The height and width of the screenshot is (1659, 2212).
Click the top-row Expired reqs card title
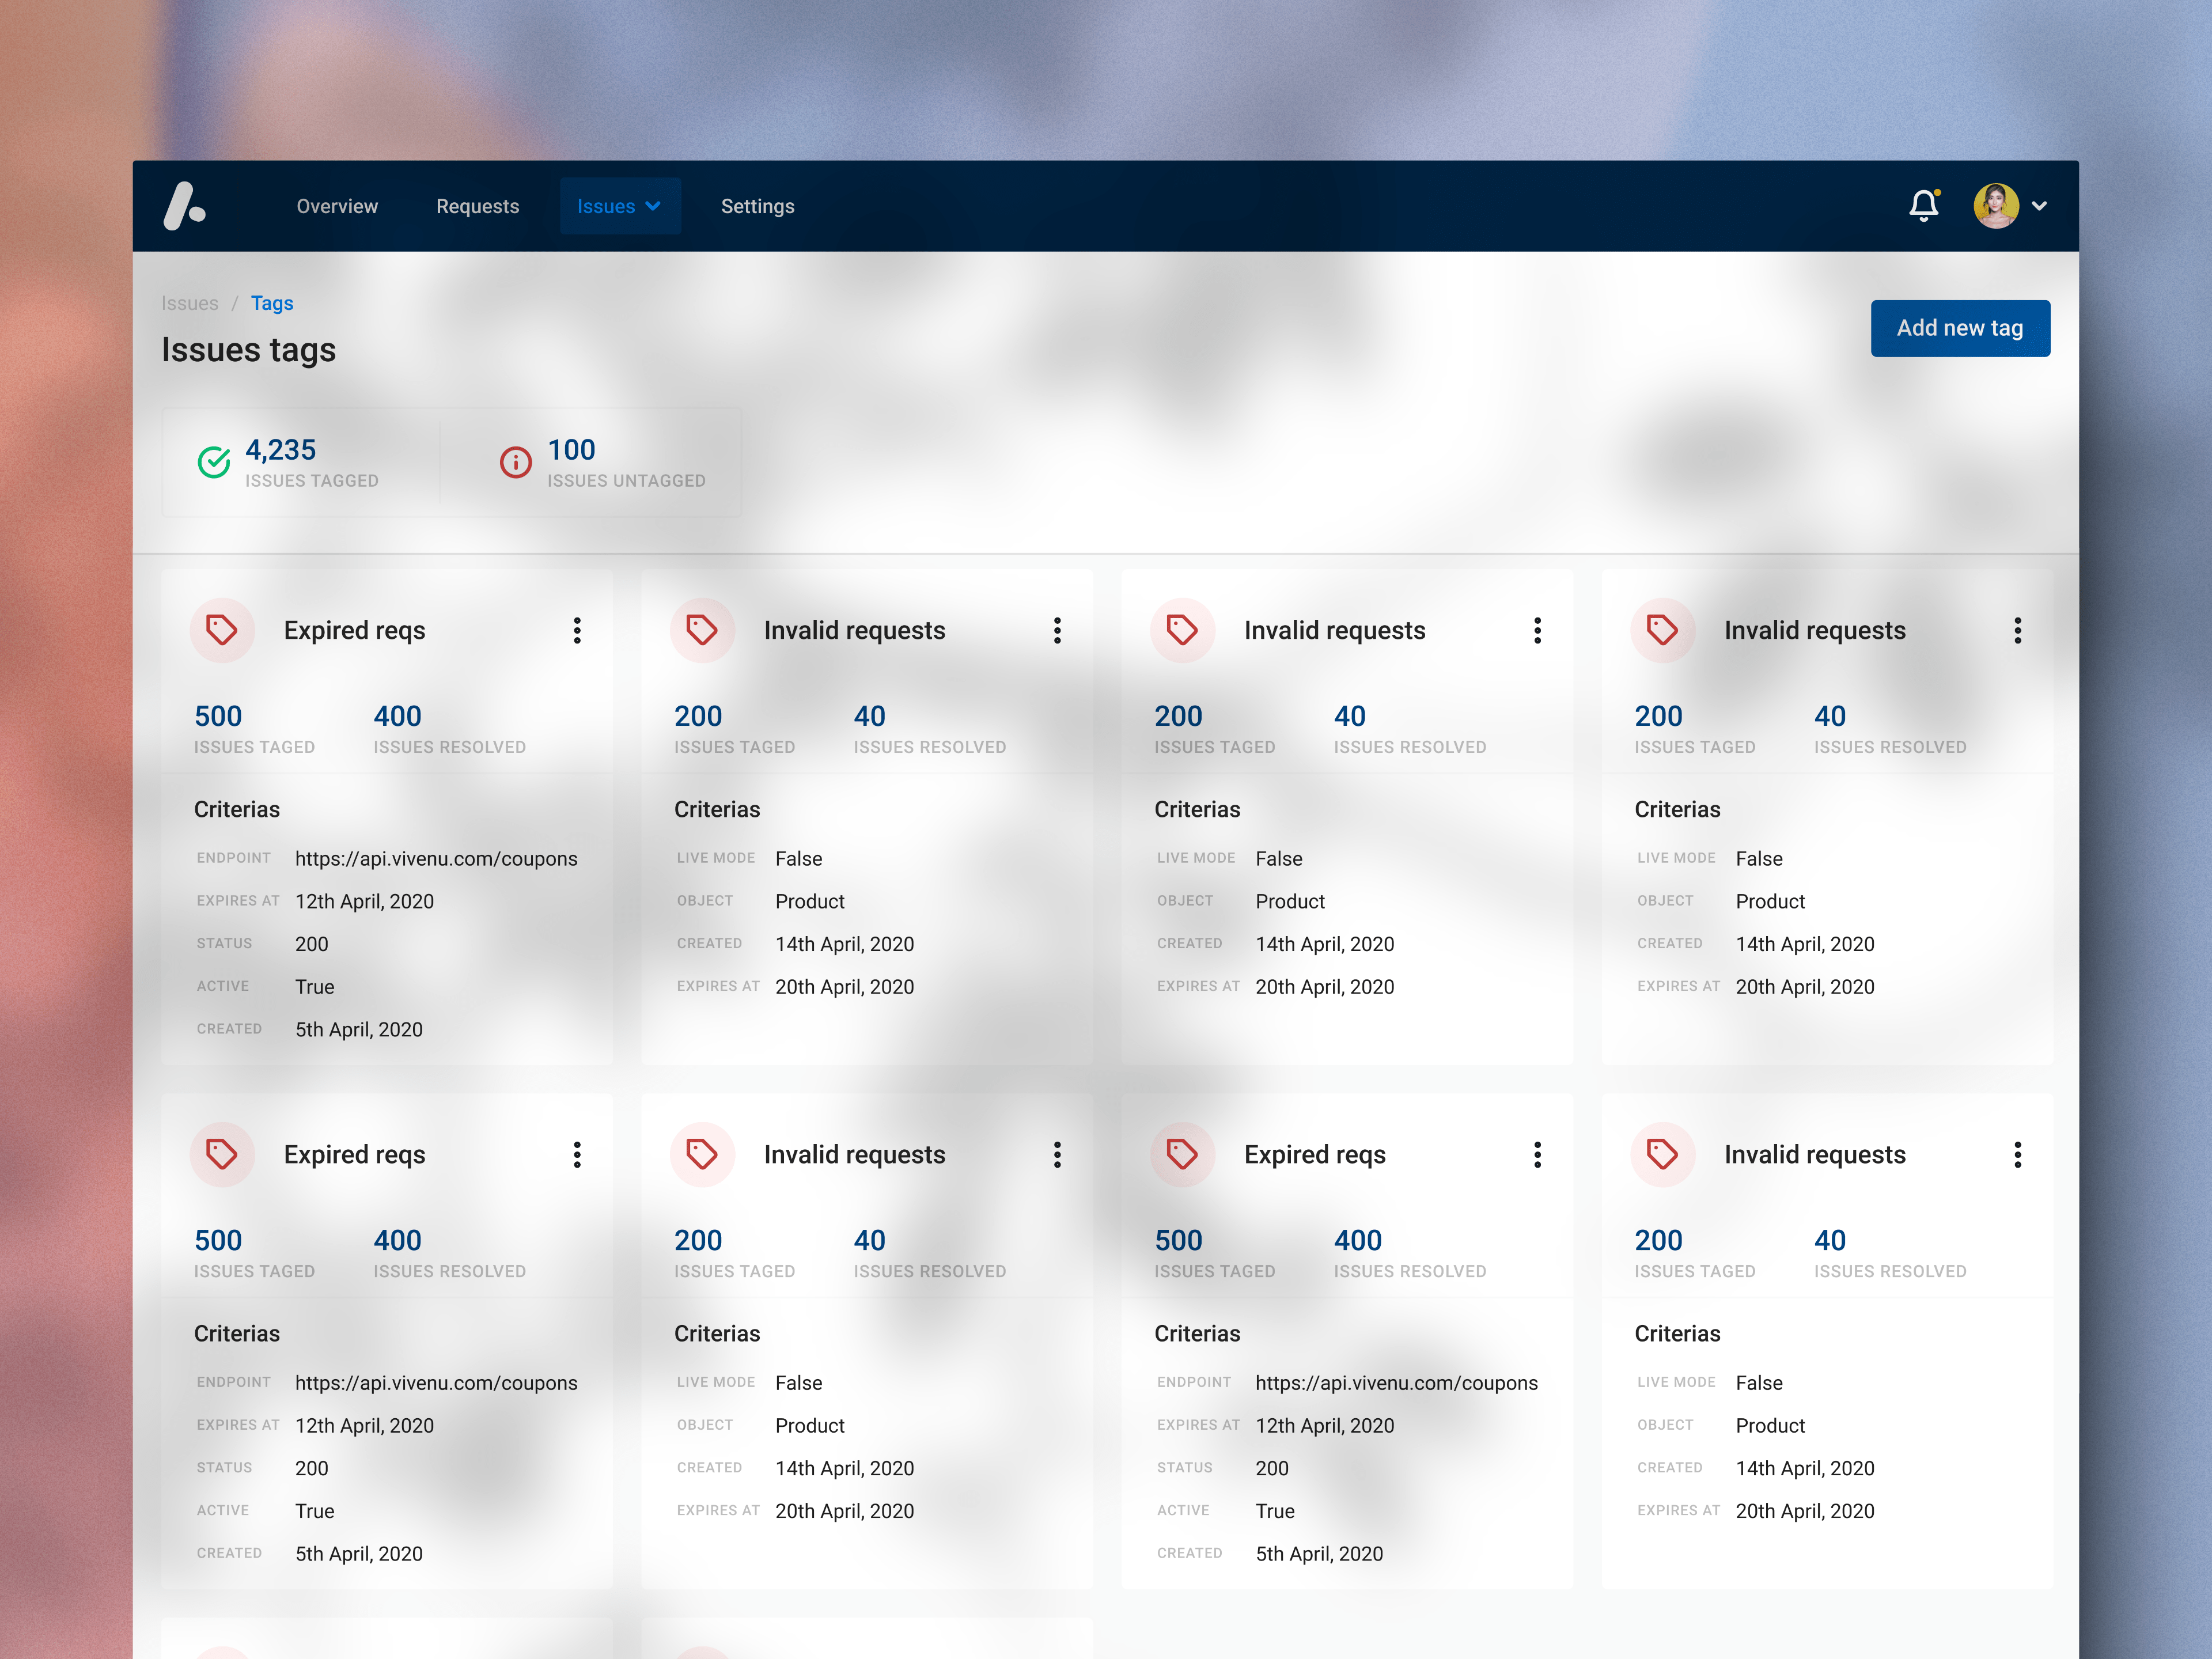tap(354, 630)
